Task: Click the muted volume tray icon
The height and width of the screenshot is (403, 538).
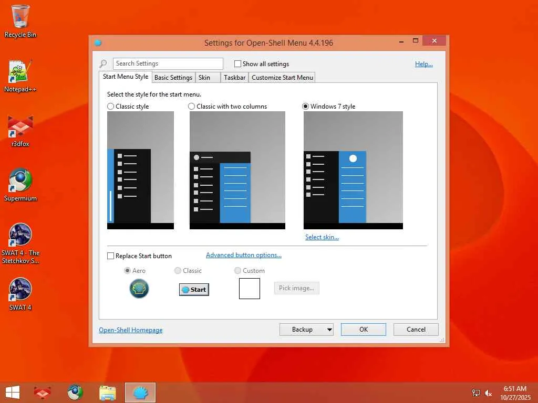Action: point(488,393)
